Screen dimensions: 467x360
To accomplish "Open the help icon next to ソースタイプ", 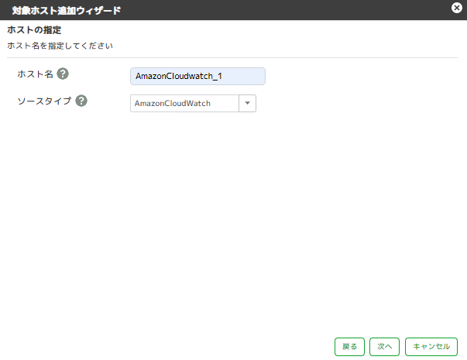I will point(81,101).
